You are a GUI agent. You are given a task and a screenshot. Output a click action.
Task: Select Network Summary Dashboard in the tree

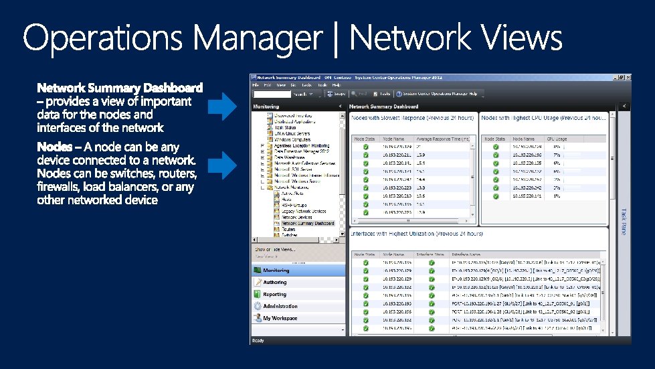(308, 223)
